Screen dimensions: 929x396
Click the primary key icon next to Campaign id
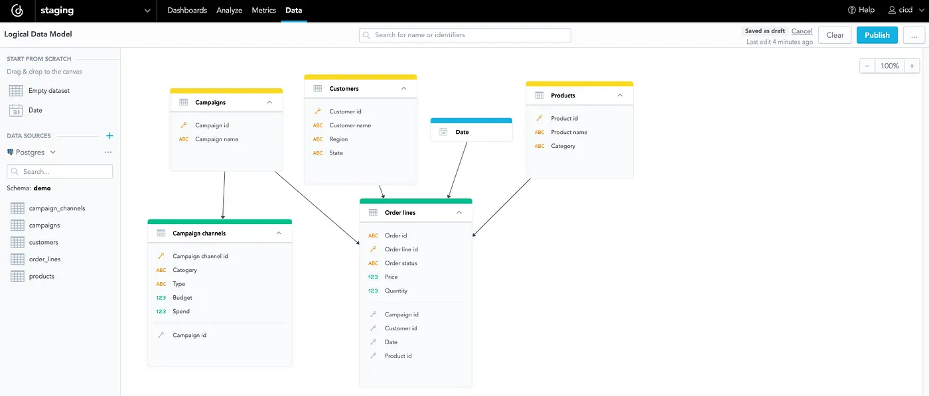click(184, 125)
